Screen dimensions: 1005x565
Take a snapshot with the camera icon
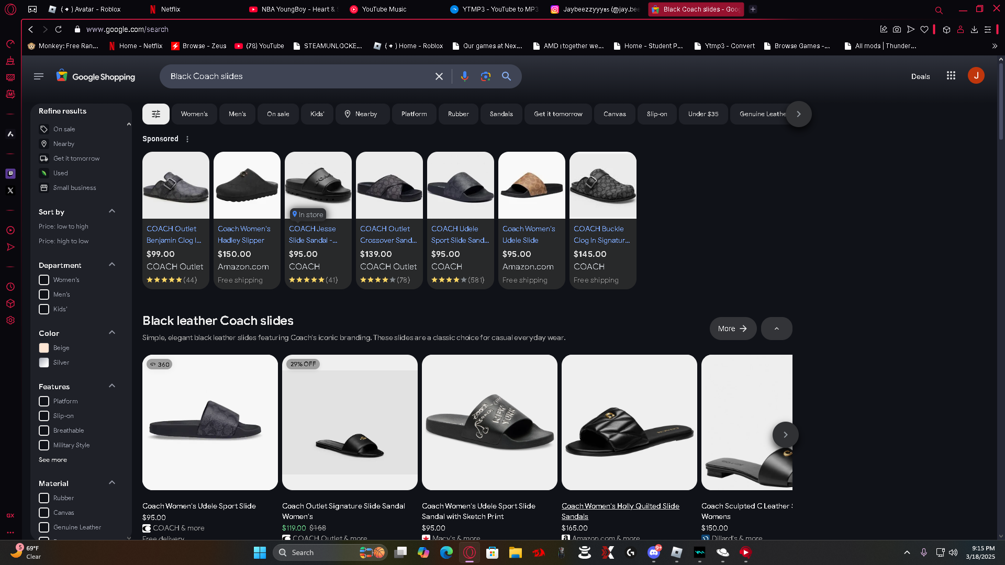(897, 29)
